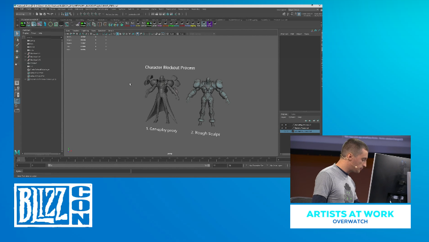Viewport: 429px width, 242px height.
Task: Click the pause Viewport 2.0 icon
Action: (x=179, y=14)
